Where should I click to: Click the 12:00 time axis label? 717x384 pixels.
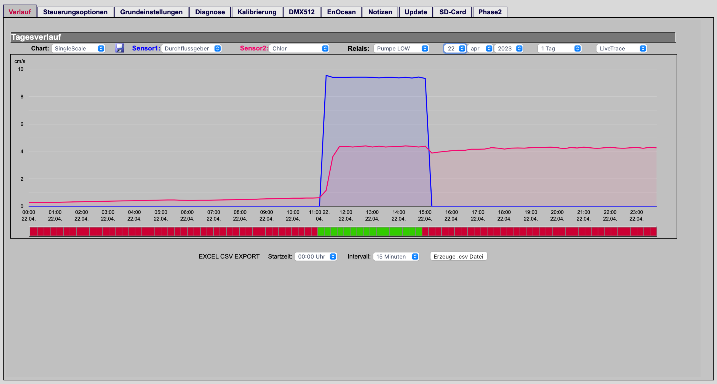346,215
